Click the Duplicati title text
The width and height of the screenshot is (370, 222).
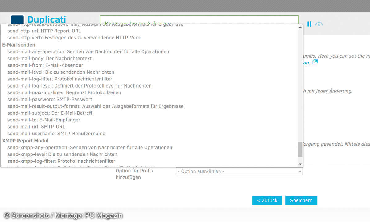coord(47,19)
